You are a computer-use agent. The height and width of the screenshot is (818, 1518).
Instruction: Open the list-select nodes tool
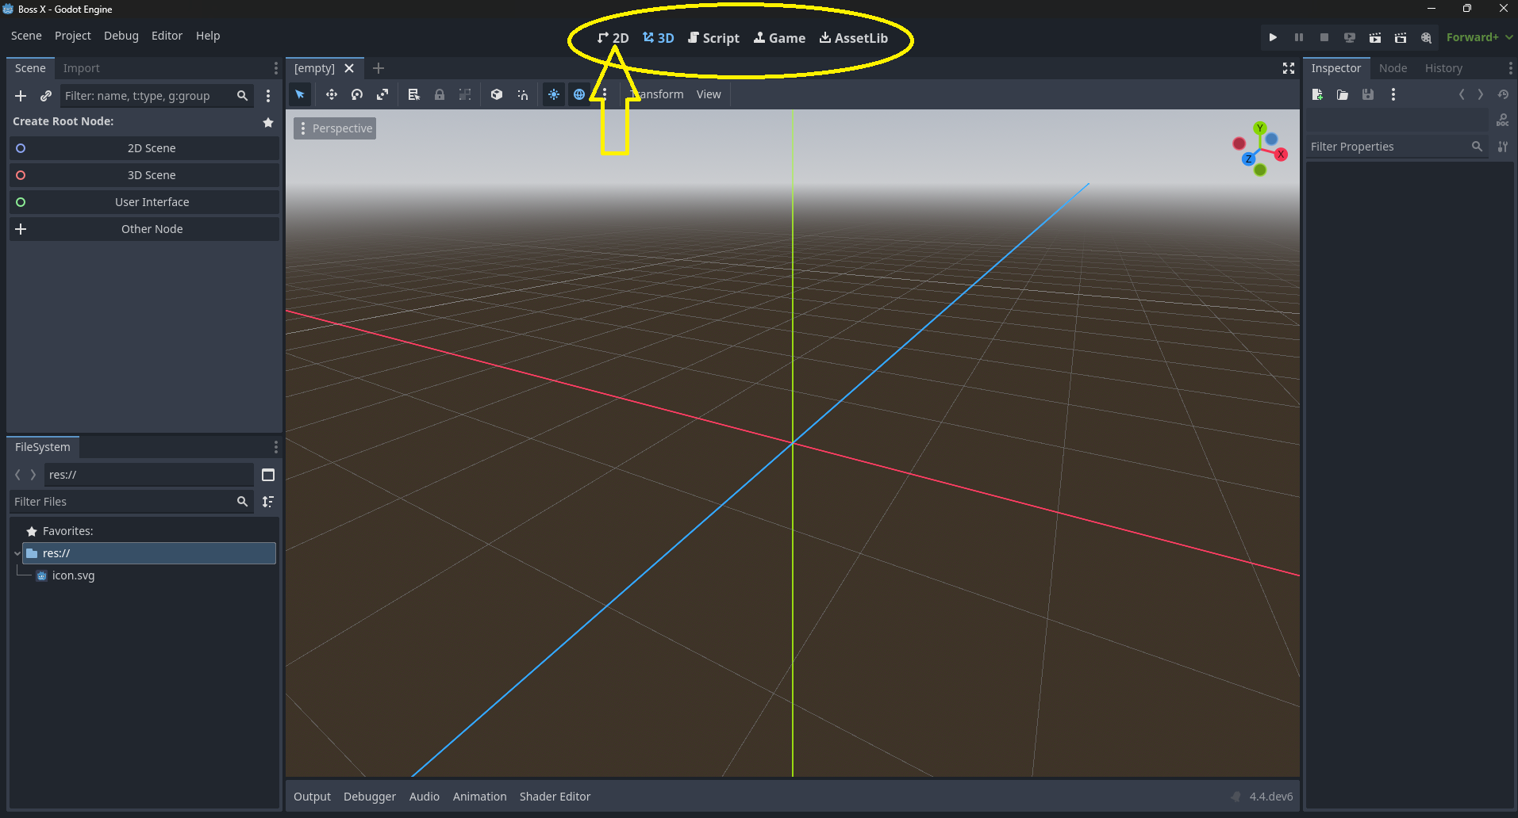pyautogui.click(x=413, y=94)
